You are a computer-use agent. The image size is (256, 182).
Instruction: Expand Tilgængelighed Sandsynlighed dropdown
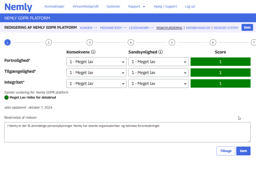click(158, 73)
